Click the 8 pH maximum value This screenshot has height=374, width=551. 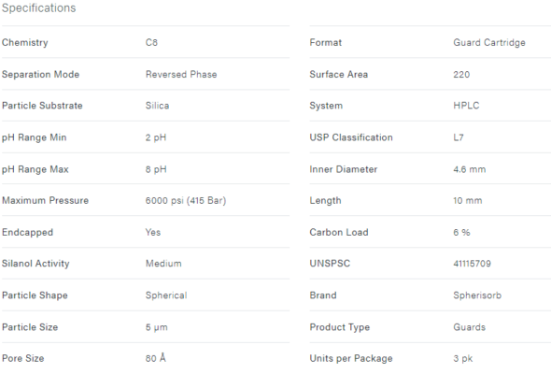(x=156, y=169)
